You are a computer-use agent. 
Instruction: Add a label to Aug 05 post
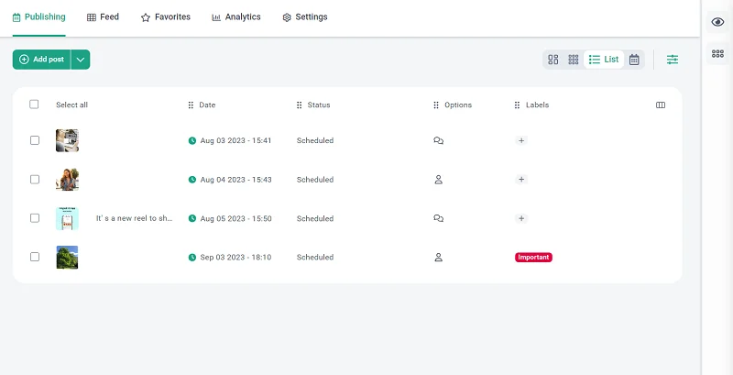click(x=521, y=219)
